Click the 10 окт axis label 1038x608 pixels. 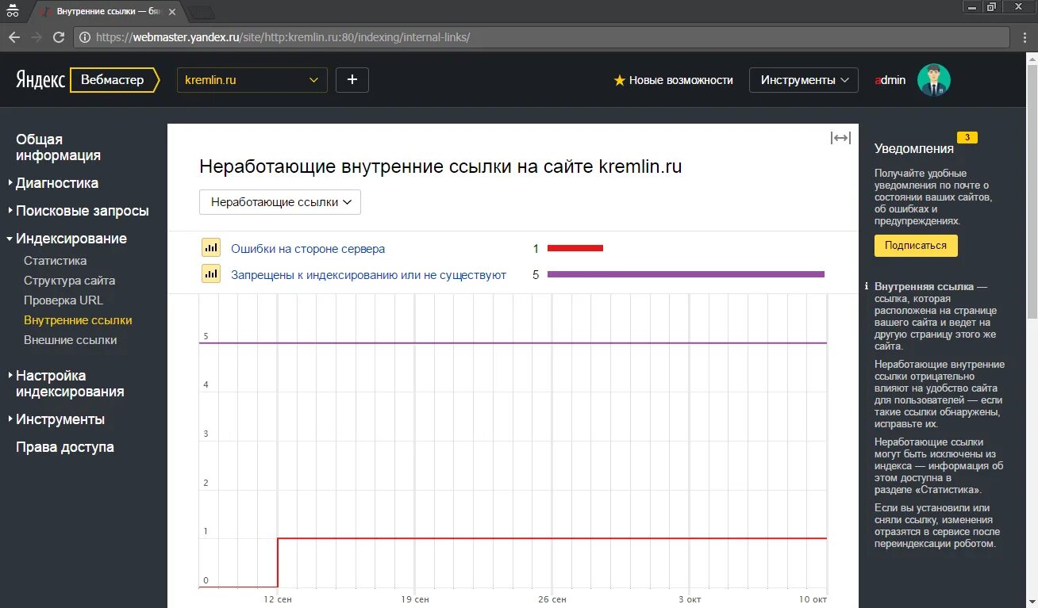click(x=813, y=599)
